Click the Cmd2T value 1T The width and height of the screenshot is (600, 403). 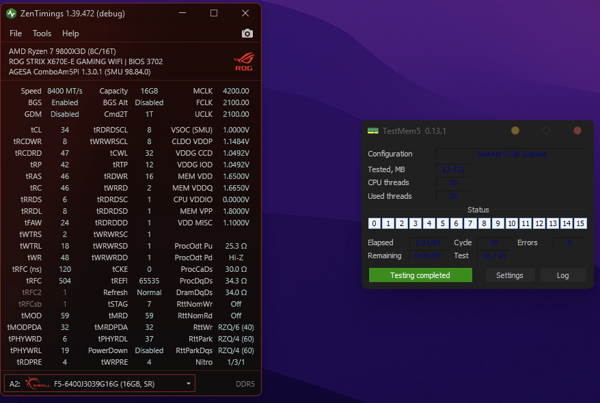tap(149, 114)
